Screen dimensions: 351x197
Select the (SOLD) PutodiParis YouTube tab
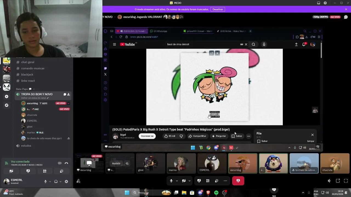[x=132, y=31]
